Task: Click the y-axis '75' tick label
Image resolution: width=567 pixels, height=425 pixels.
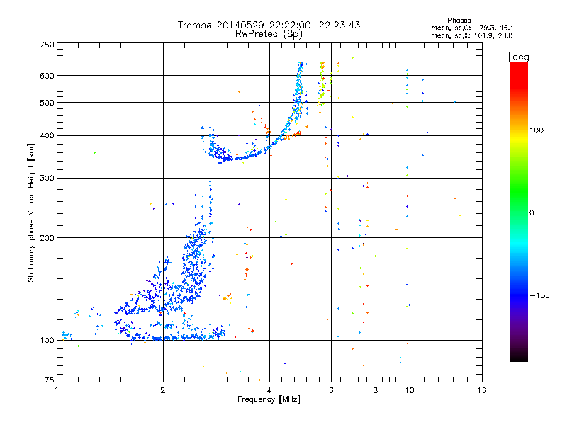Action: click(x=50, y=380)
